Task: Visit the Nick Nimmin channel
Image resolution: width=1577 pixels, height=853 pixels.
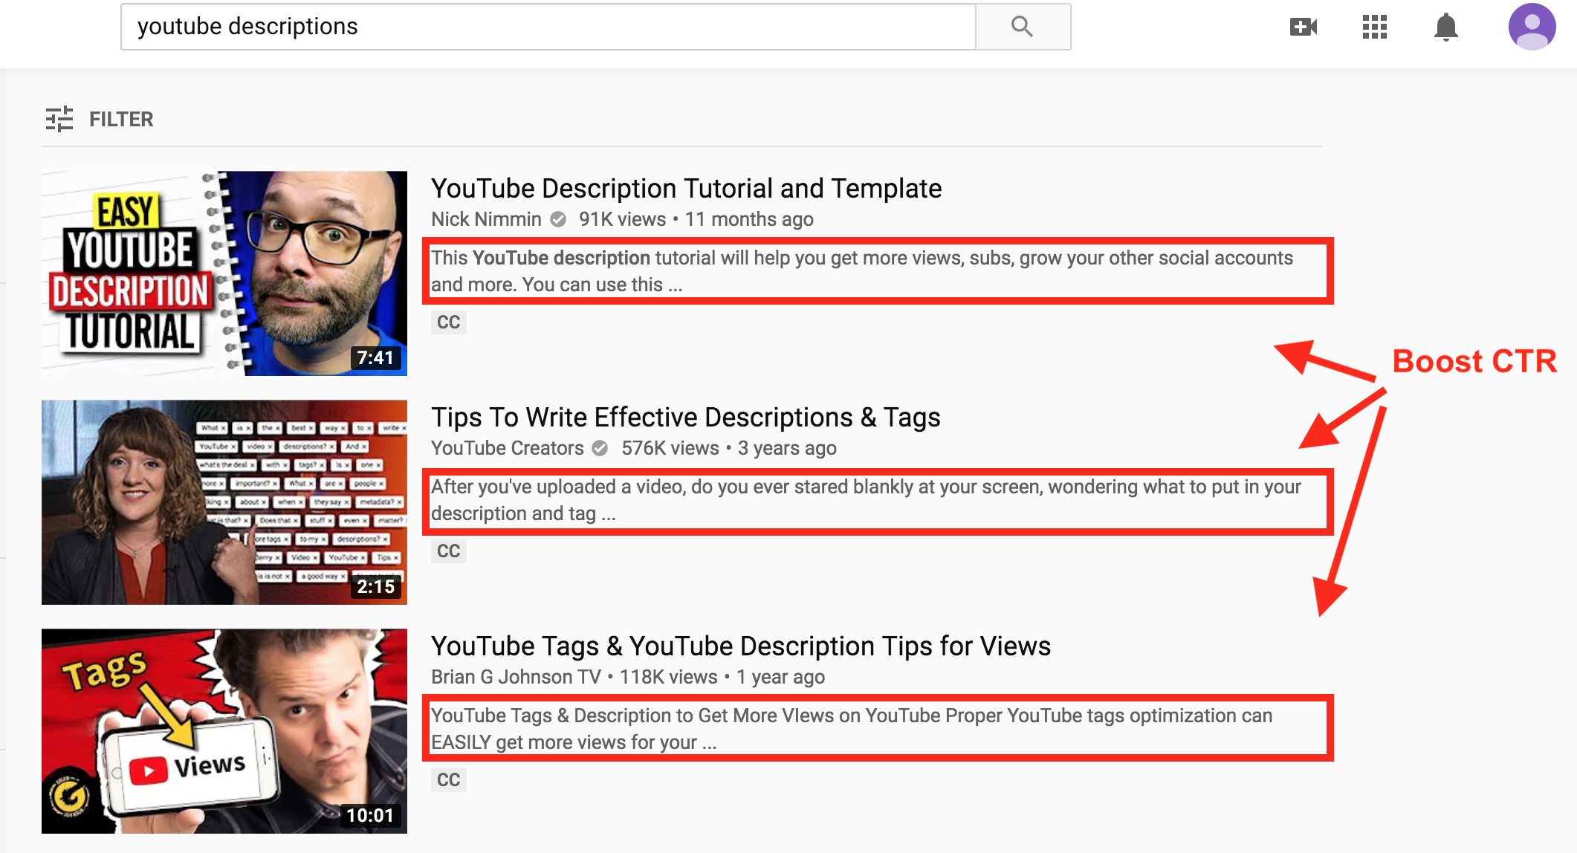Action: [486, 219]
